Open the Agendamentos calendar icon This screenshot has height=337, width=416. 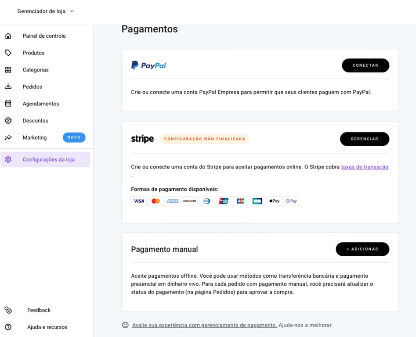point(8,104)
